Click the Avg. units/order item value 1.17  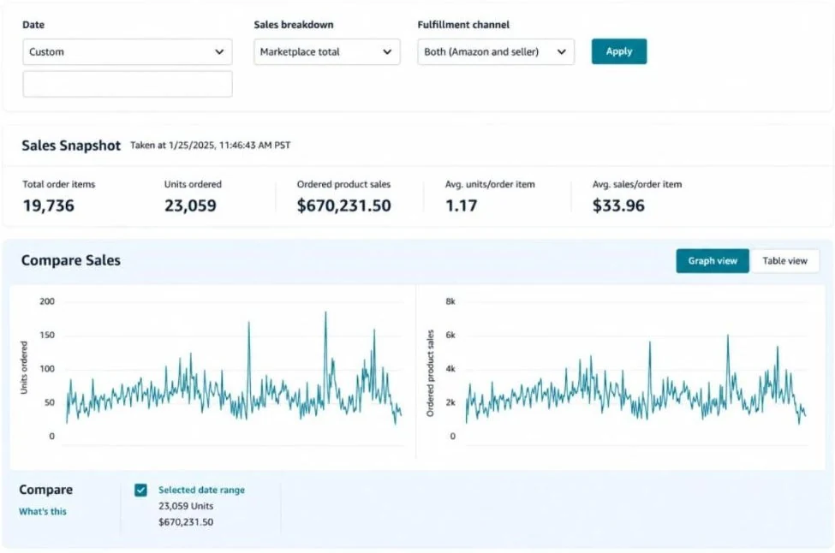point(461,205)
